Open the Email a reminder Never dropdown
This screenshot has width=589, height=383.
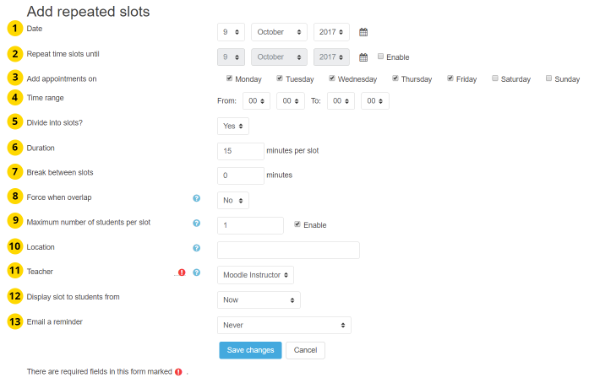pos(284,325)
